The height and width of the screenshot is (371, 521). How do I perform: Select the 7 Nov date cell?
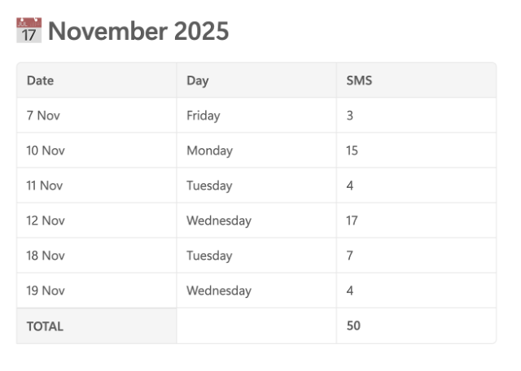pyautogui.click(x=97, y=116)
